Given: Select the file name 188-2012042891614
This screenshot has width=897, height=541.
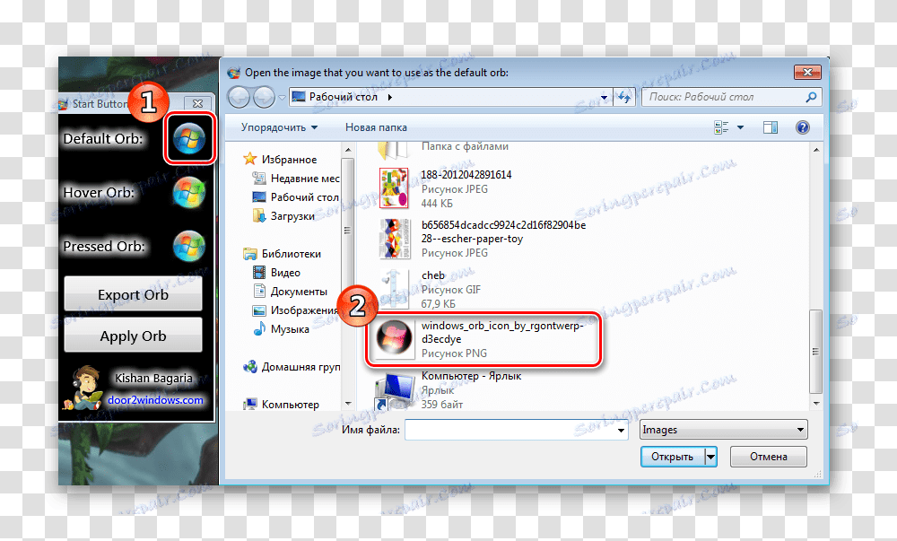Looking at the screenshot, I should coord(466,175).
